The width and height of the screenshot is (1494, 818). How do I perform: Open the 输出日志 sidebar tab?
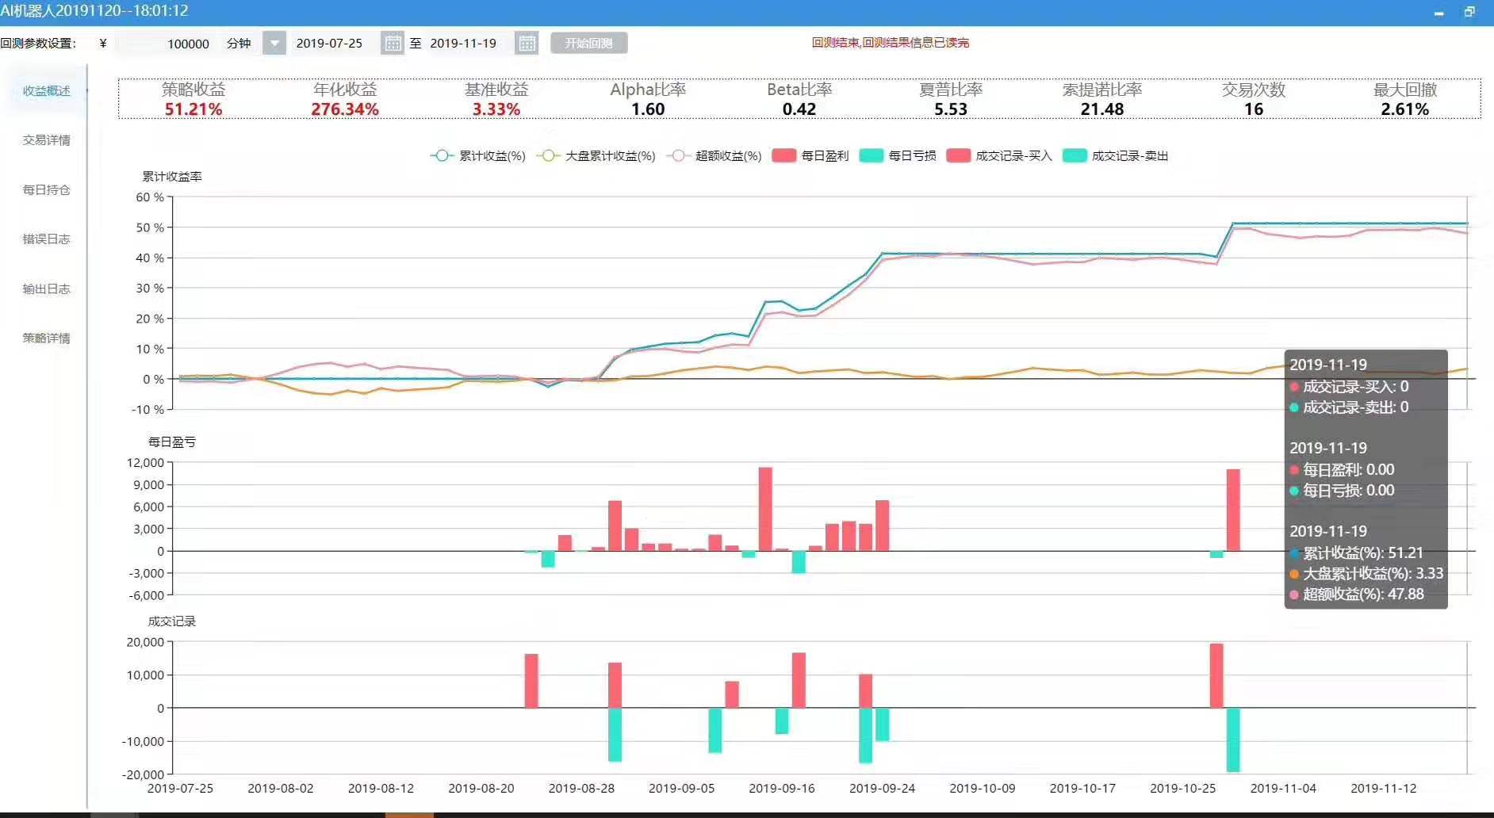click(x=46, y=289)
